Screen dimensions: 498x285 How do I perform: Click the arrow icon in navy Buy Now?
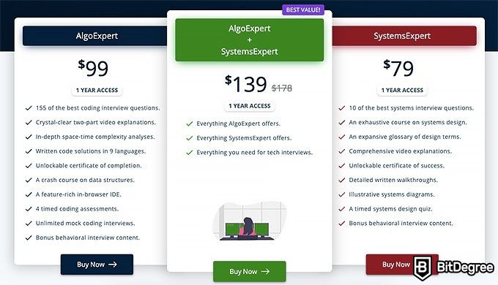tap(113, 265)
